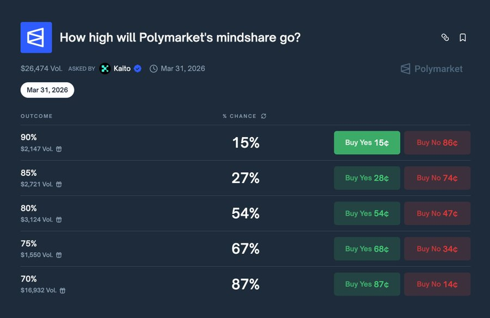Click the Polymarket watermark logo
The height and width of the screenshot is (318, 490).
click(431, 69)
